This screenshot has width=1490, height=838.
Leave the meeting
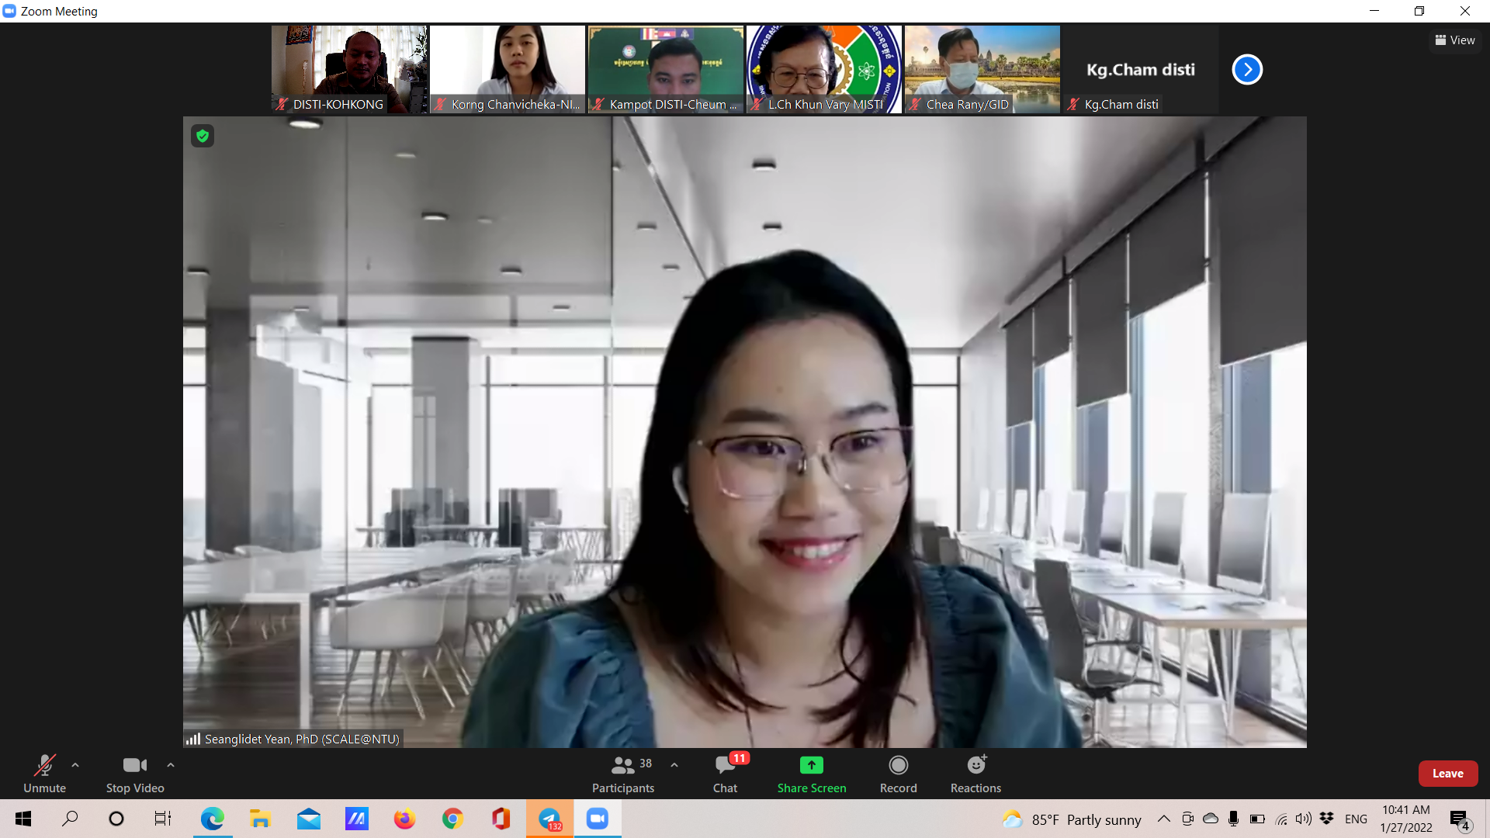[1448, 774]
